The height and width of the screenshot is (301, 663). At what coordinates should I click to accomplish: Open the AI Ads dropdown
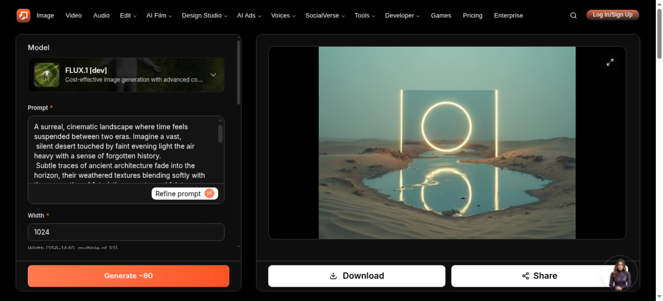click(249, 16)
